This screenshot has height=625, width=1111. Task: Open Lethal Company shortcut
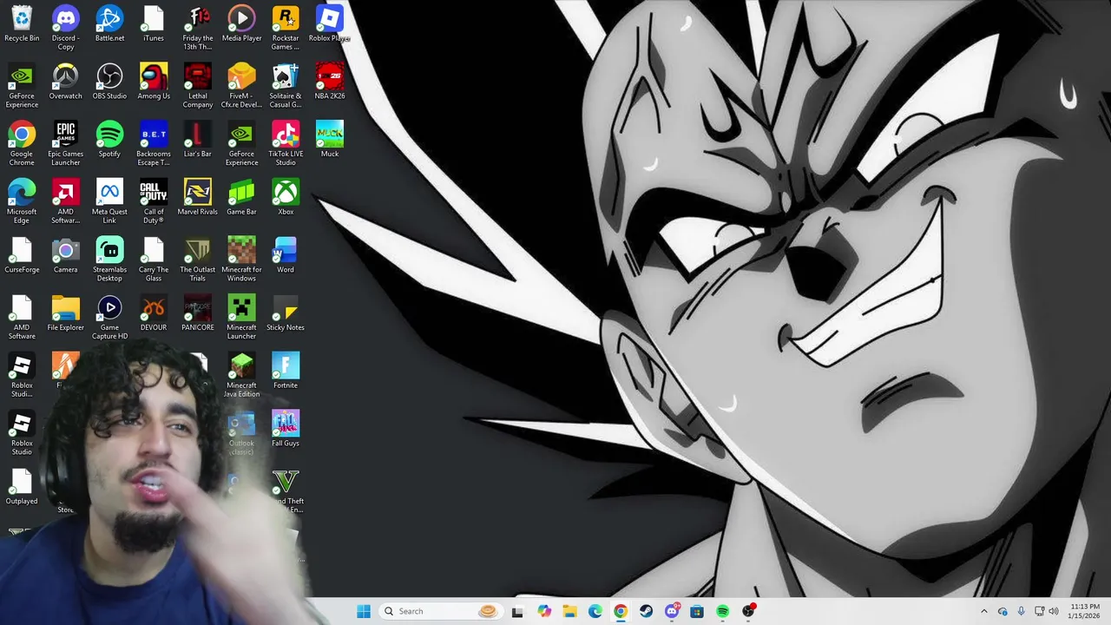tap(198, 86)
